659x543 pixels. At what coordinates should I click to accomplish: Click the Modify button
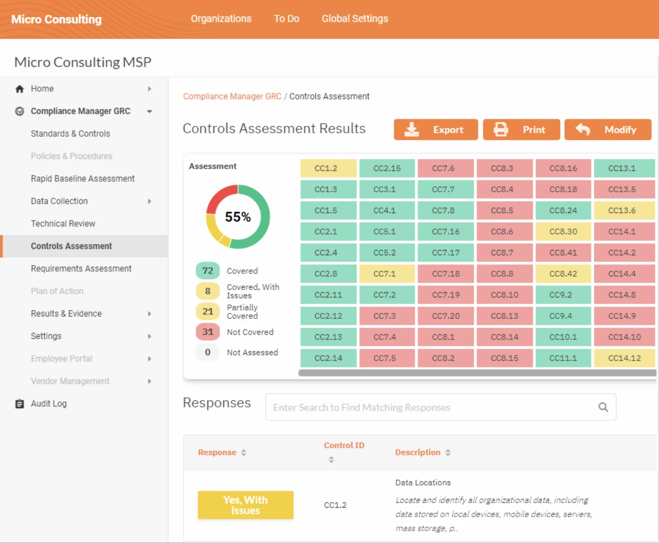607,130
